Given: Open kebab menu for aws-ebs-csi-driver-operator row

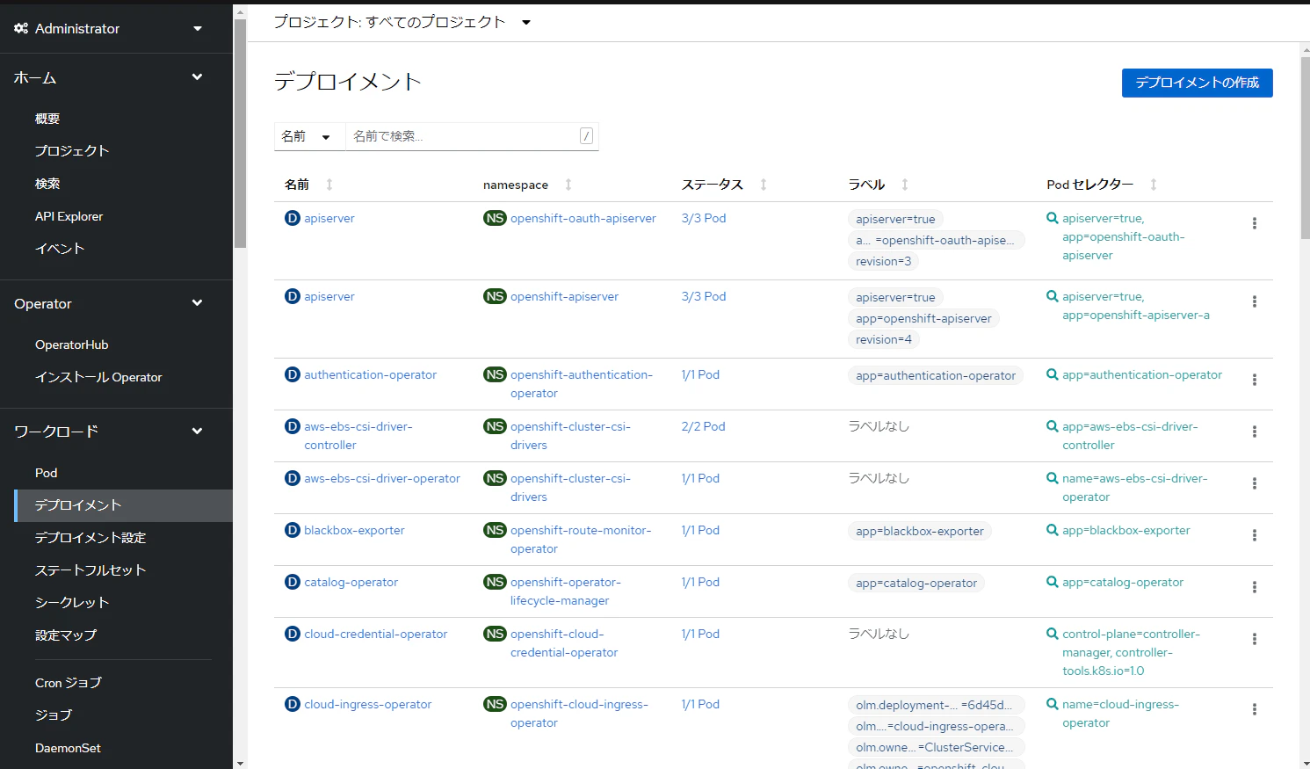Looking at the screenshot, I should [1254, 483].
